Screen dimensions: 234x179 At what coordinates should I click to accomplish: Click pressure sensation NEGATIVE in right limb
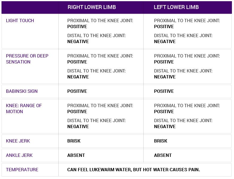[x=78, y=77]
